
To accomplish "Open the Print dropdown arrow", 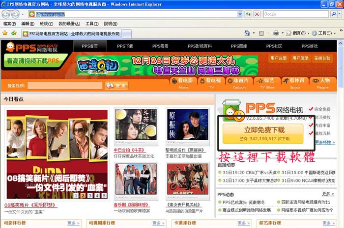I will point(283,33).
